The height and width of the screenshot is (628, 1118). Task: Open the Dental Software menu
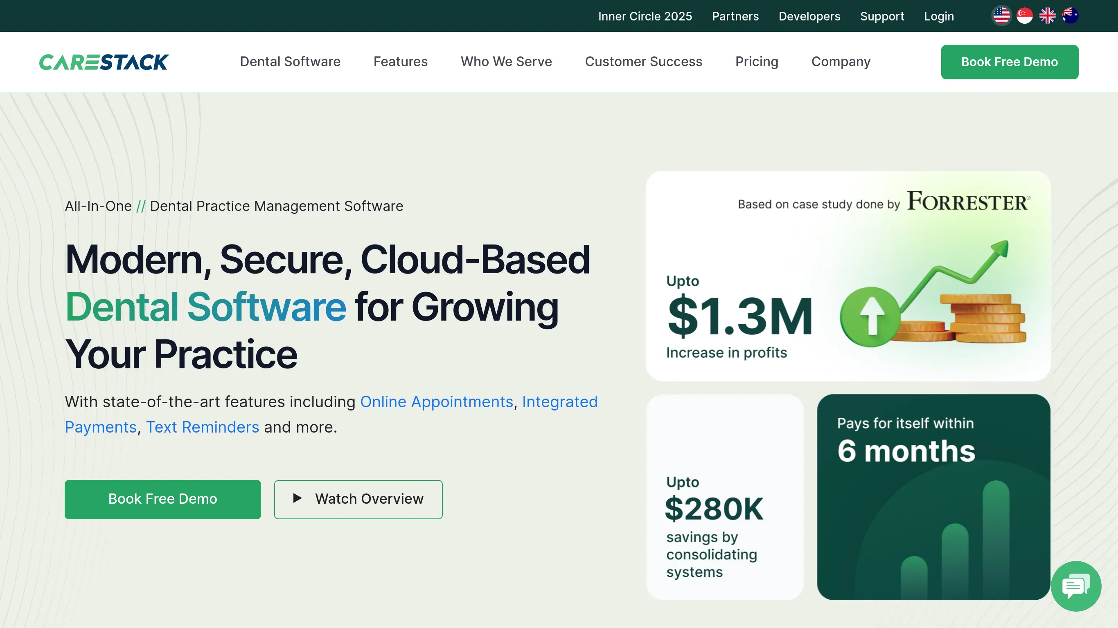tap(290, 62)
